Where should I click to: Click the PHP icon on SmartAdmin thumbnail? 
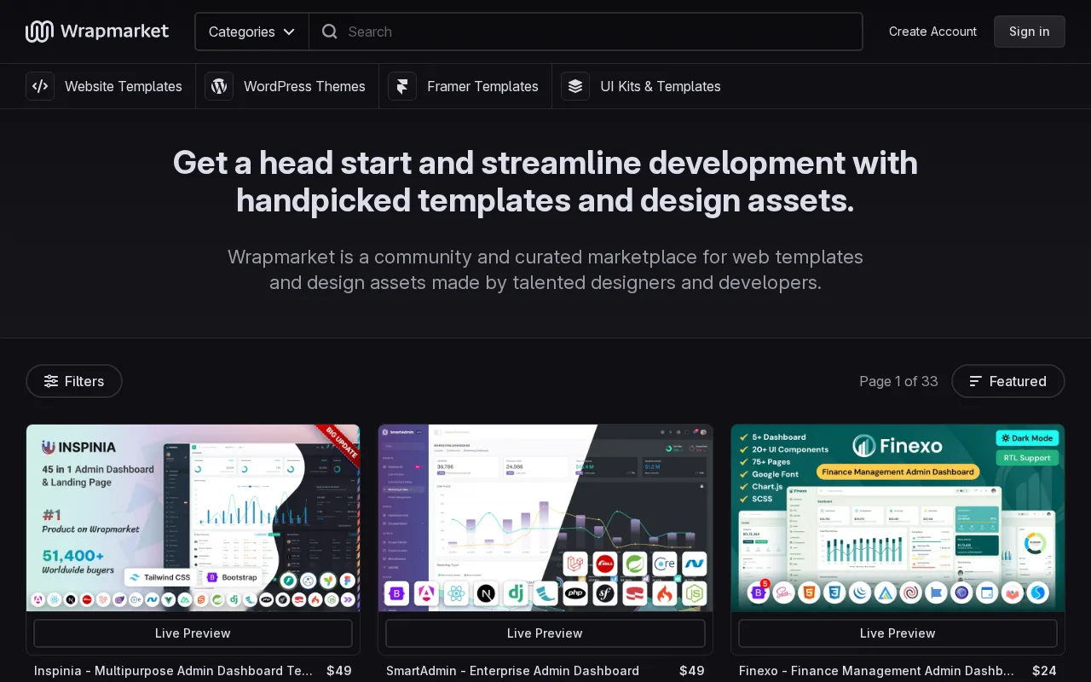pyautogui.click(x=575, y=592)
